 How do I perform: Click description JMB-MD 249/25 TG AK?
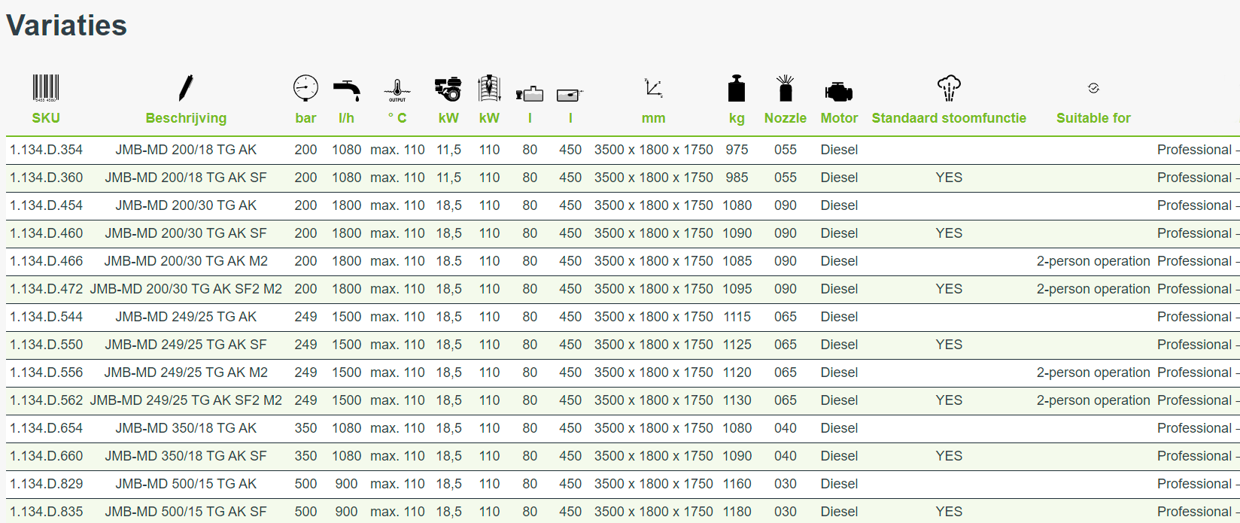(x=186, y=317)
